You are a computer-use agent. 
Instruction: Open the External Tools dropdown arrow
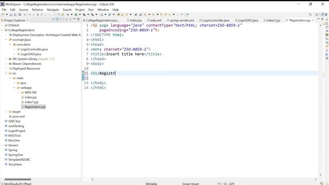(x=96, y=14)
